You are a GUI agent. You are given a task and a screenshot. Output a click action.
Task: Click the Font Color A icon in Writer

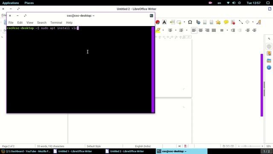[x=164, y=22]
